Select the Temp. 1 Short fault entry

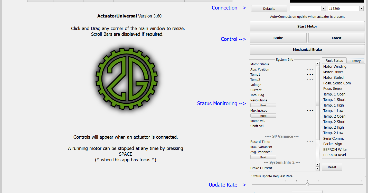click(x=334, y=100)
